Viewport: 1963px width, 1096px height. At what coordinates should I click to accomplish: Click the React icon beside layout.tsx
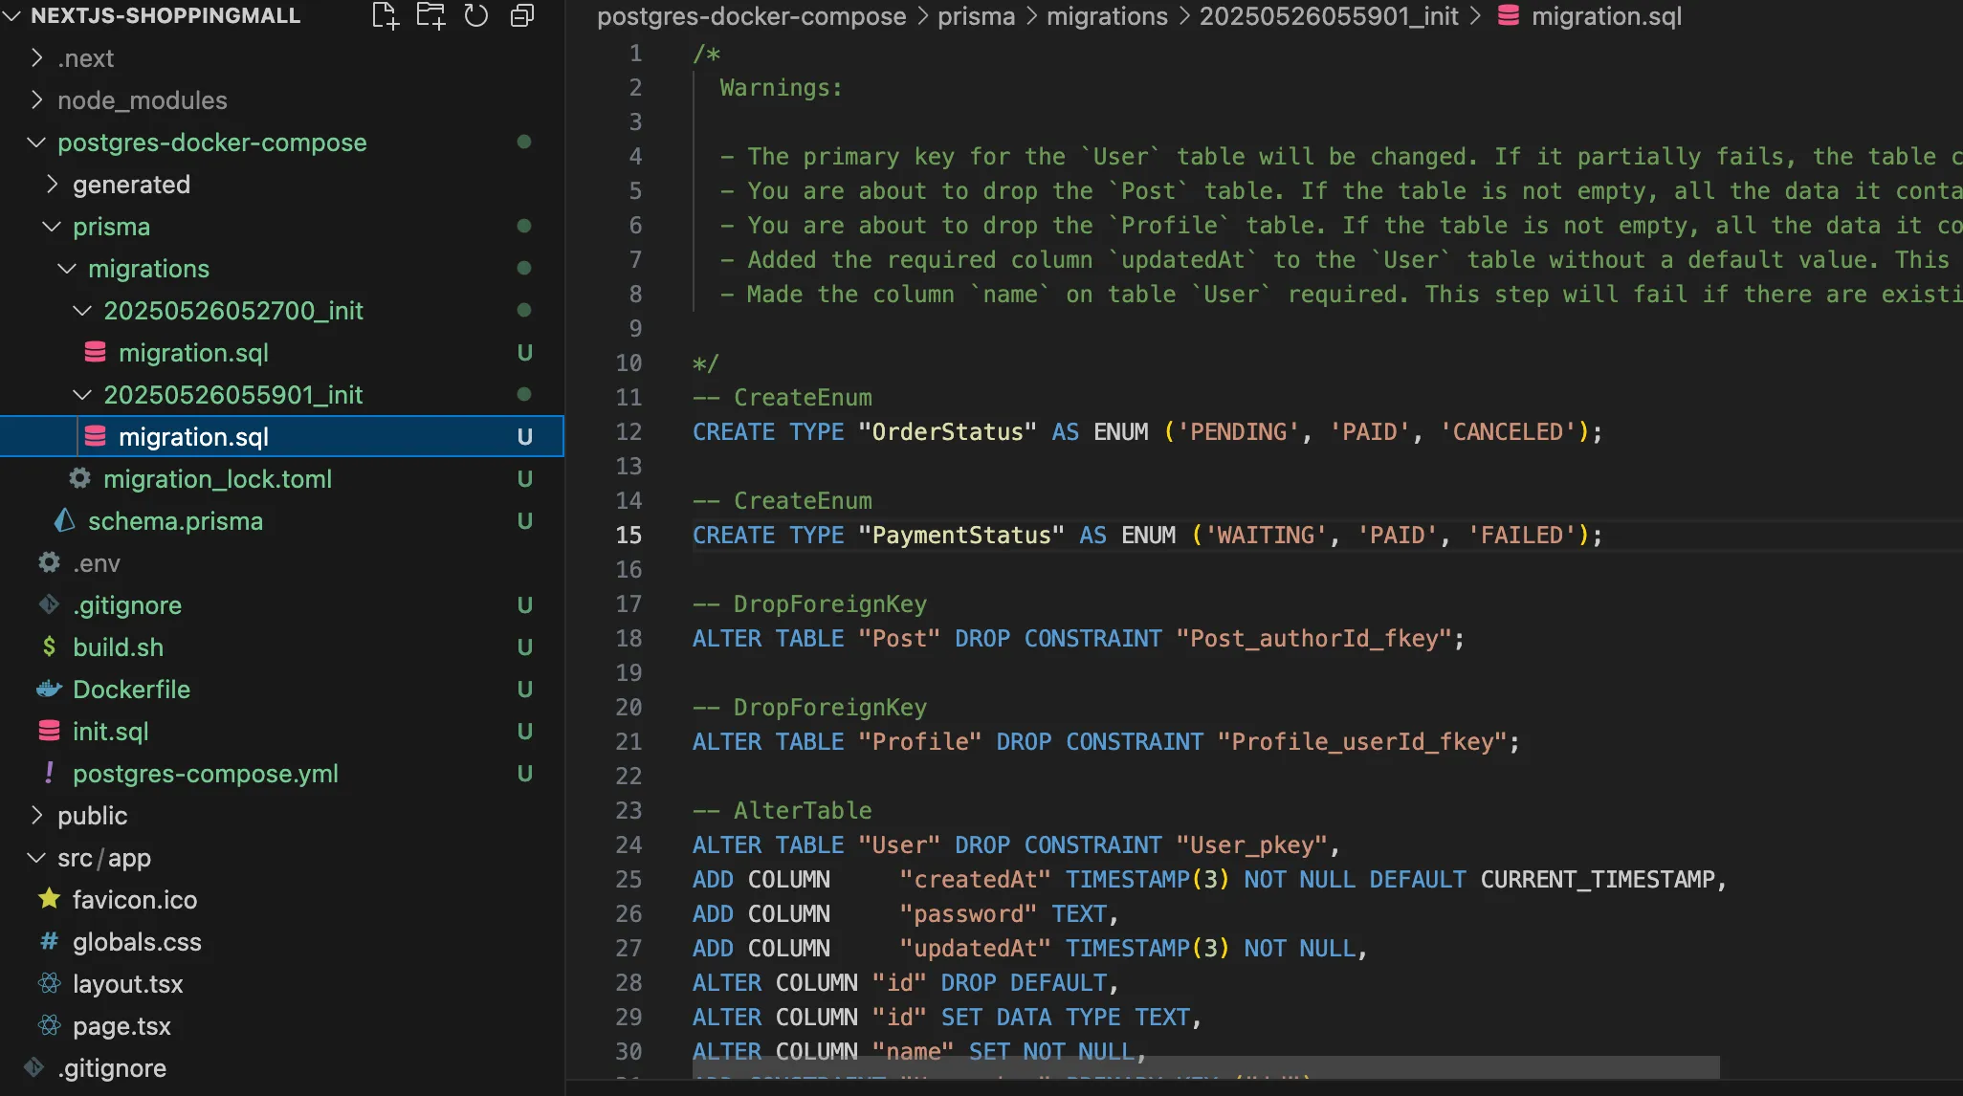(x=50, y=983)
